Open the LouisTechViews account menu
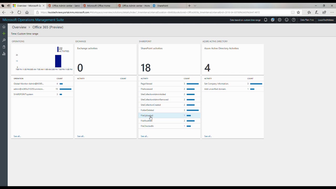 326,20
